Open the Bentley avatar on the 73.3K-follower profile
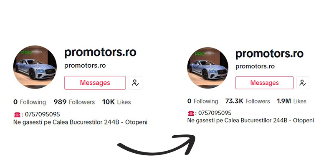The width and height of the screenshot is (334, 167). (207, 67)
